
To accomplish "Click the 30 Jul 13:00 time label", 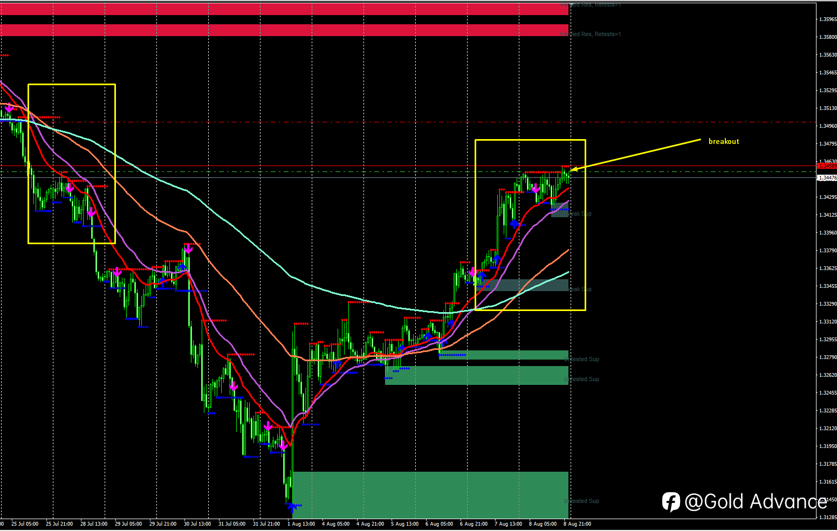I will (197, 524).
